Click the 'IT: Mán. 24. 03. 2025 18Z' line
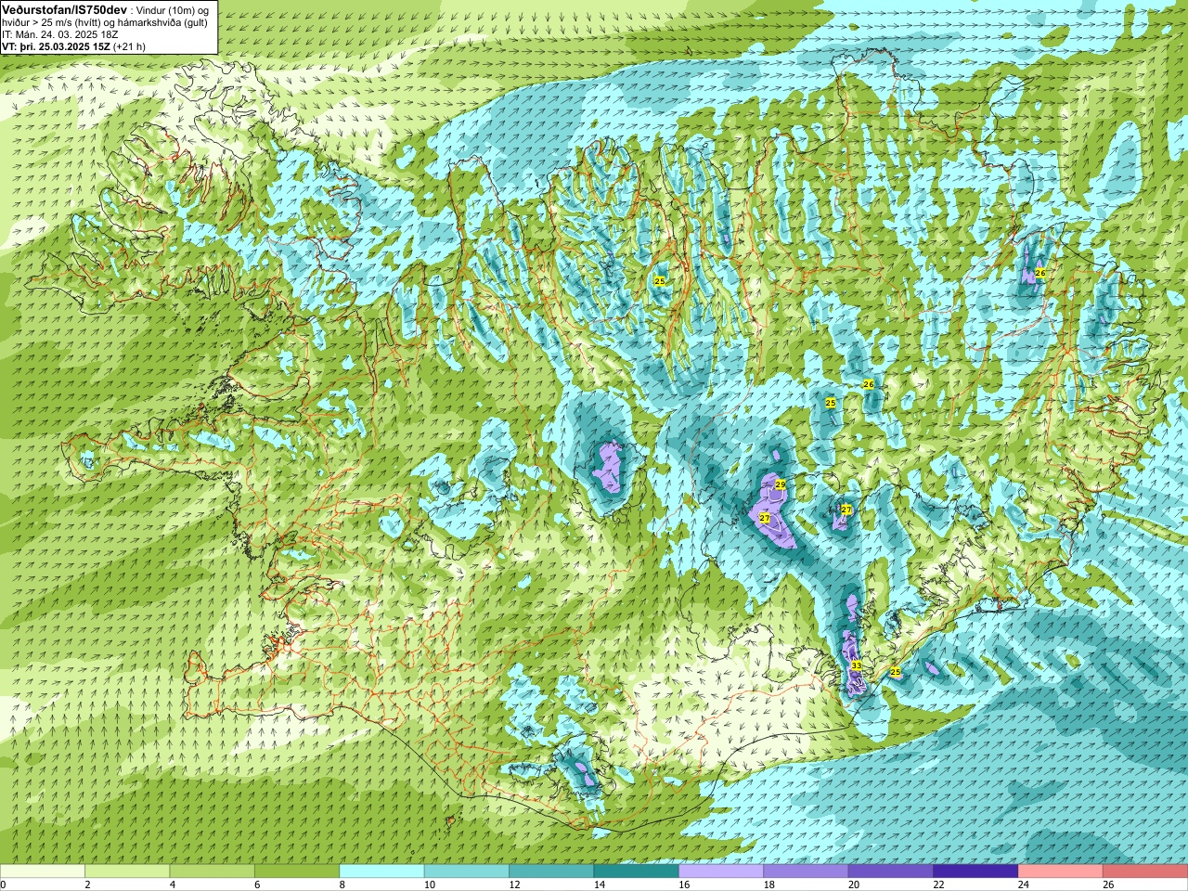 click(x=60, y=34)
